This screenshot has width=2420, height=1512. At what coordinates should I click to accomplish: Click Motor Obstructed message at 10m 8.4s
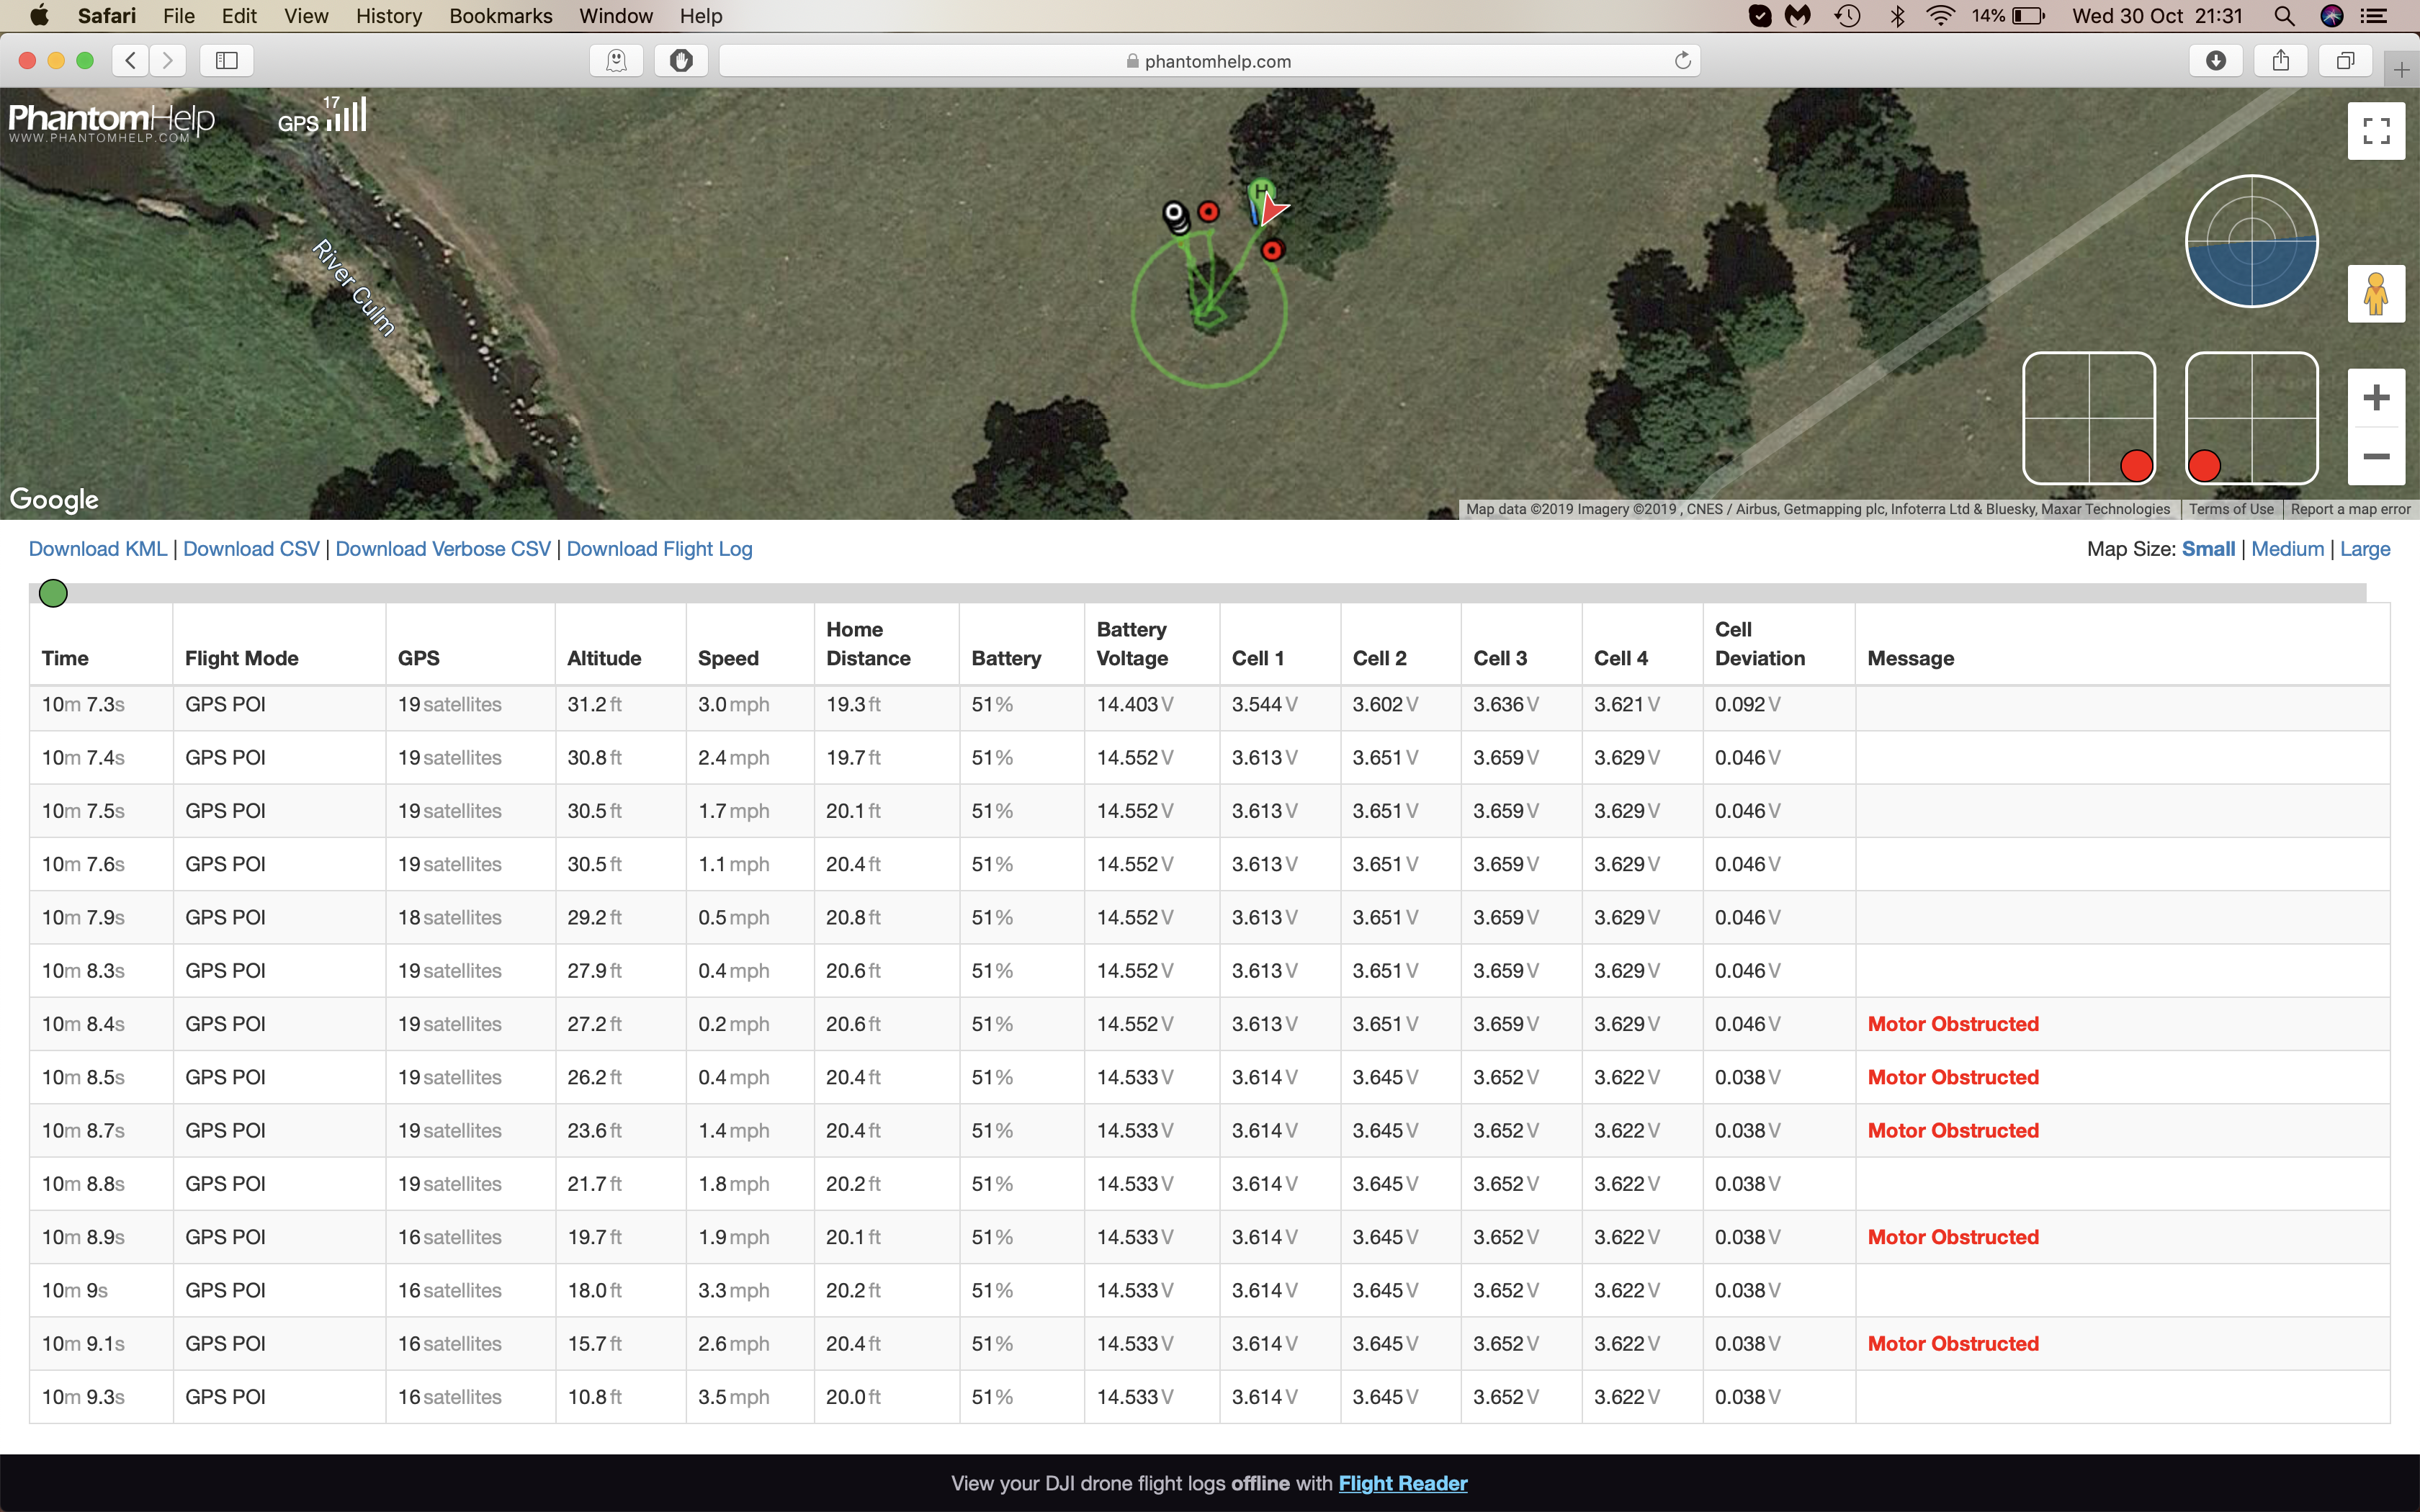1953,1024
